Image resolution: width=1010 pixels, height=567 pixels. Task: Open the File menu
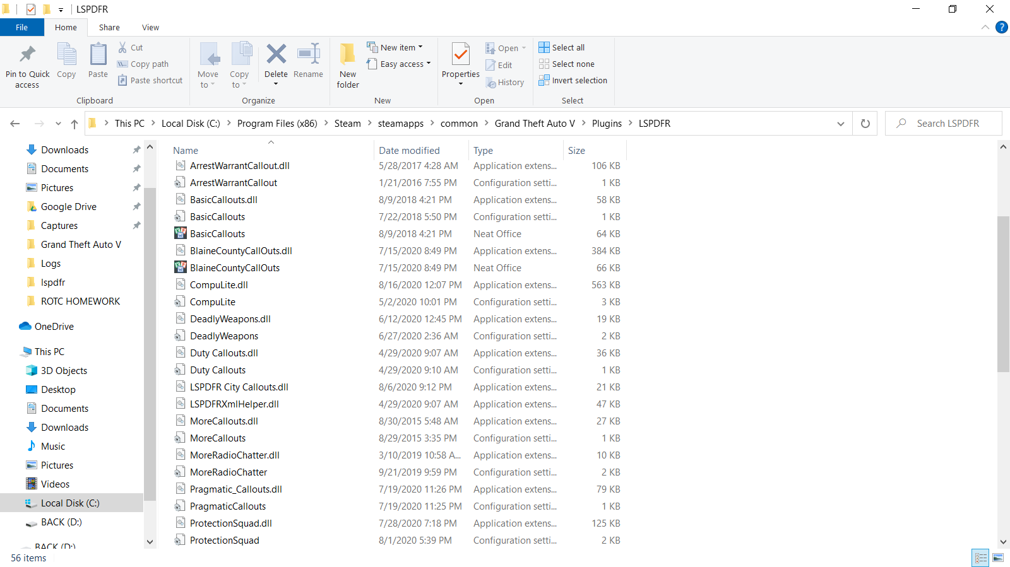pyautogui.click(x=21, y=28)
